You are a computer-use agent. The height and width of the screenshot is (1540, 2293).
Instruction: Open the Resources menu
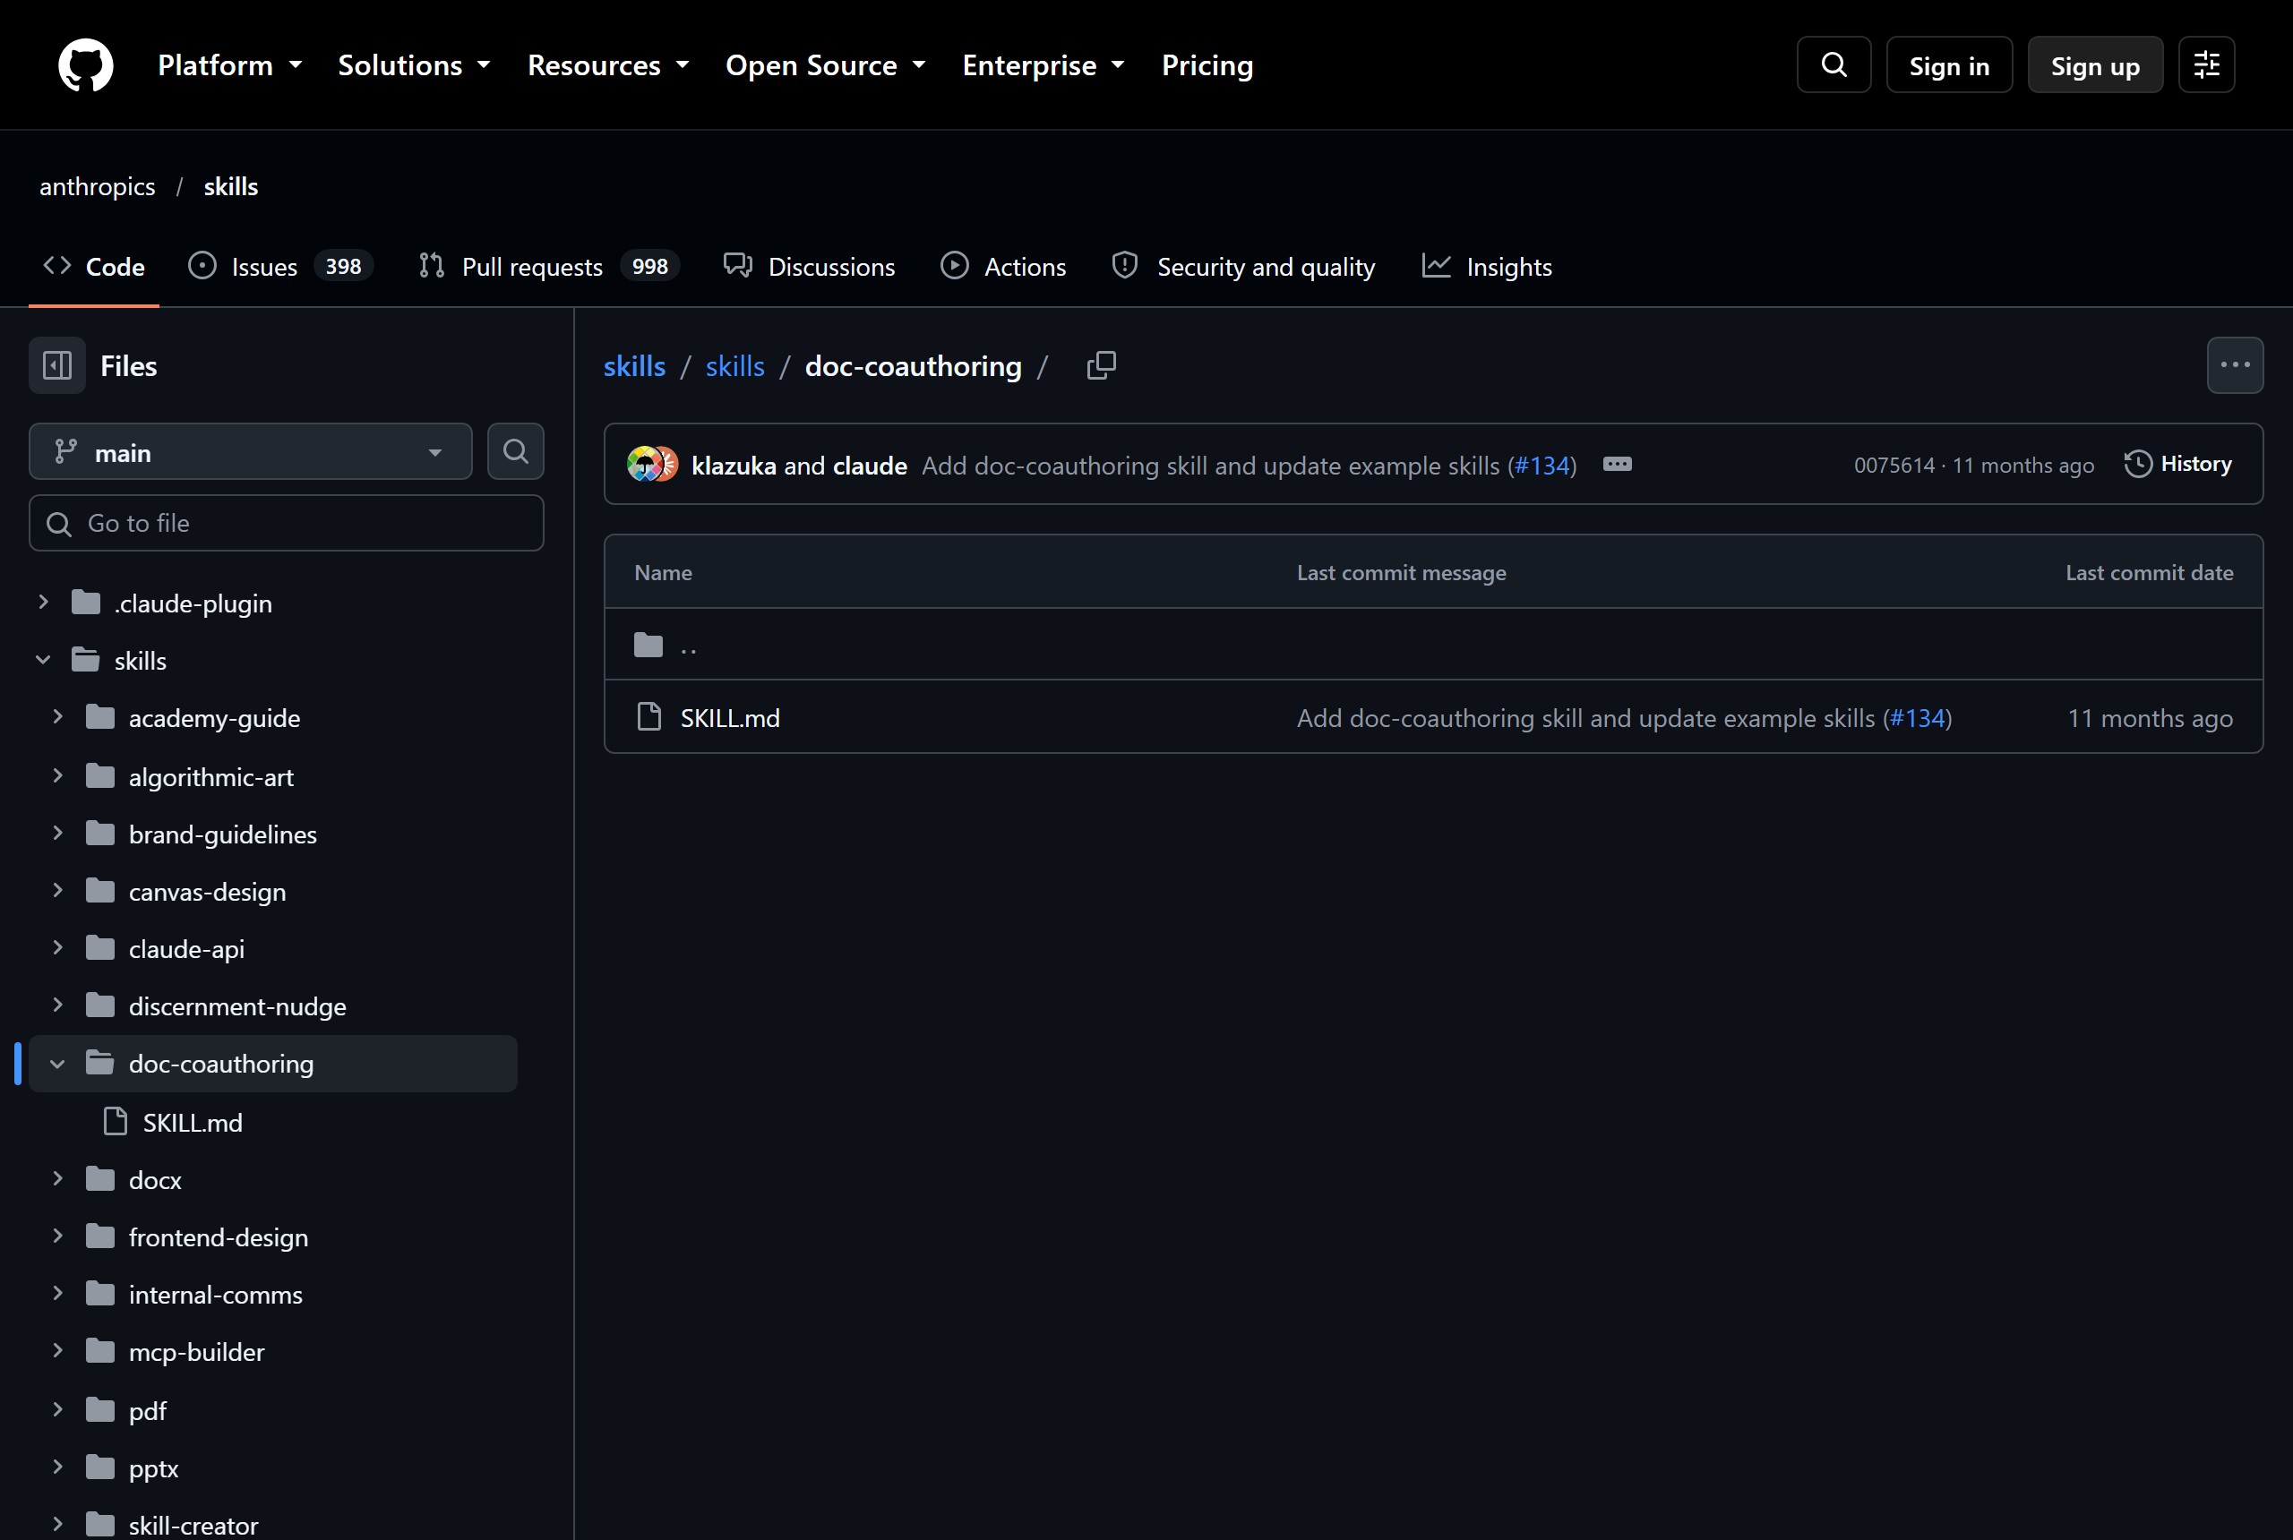(x=608, y=64)
